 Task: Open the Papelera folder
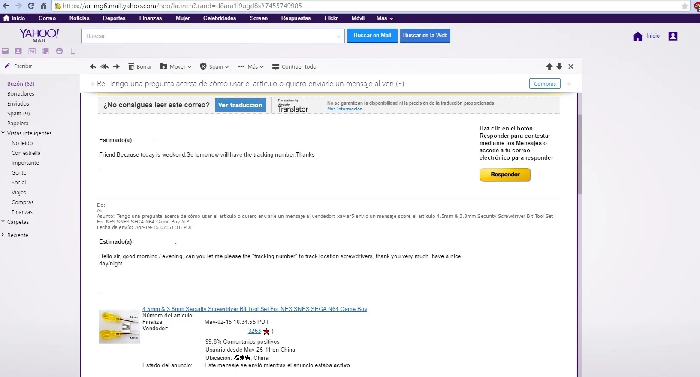18,123
